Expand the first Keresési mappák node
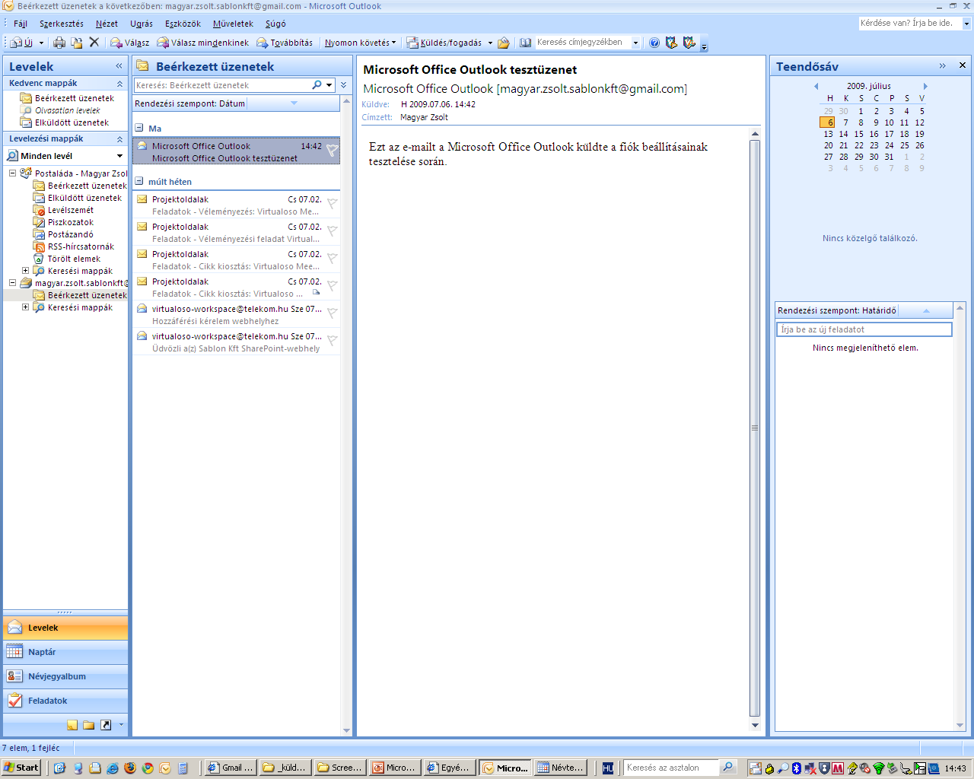This screenshot has height=779, width=974. pyautogui.click(x=25, y=271)
